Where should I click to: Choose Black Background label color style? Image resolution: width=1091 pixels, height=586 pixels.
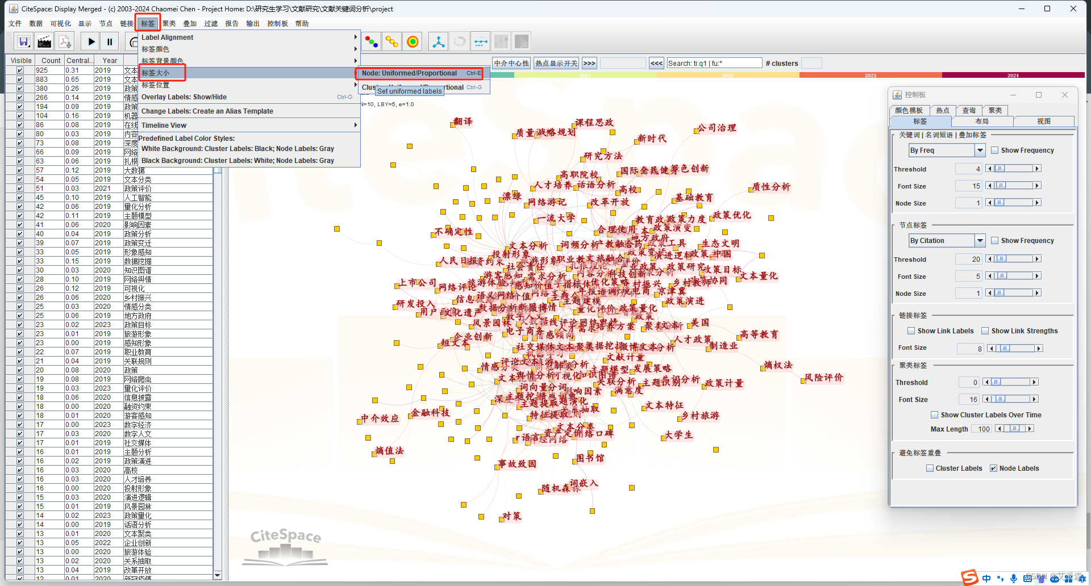249,161
